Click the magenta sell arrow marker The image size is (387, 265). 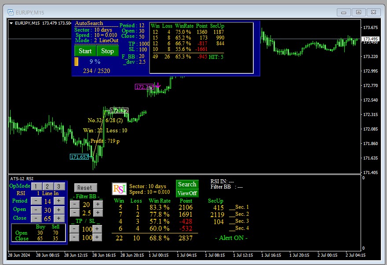[158, 86]
